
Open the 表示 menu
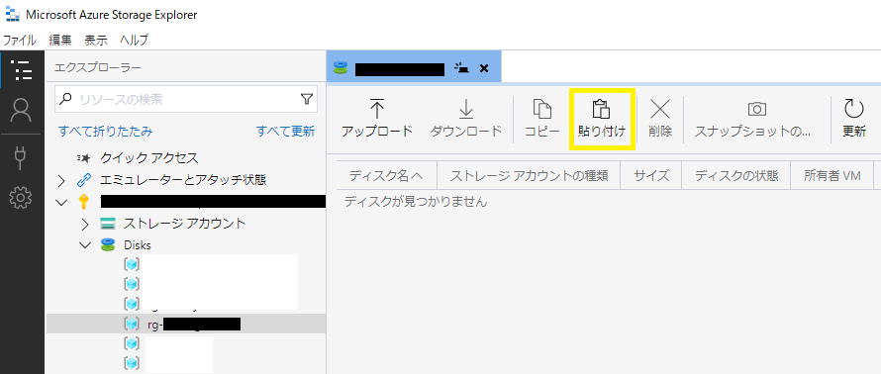pos(96,40)
